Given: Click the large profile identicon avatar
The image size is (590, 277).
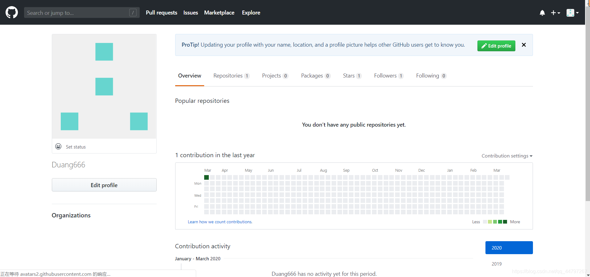Looking at the screenshot, I should click(x=104, y=86).
